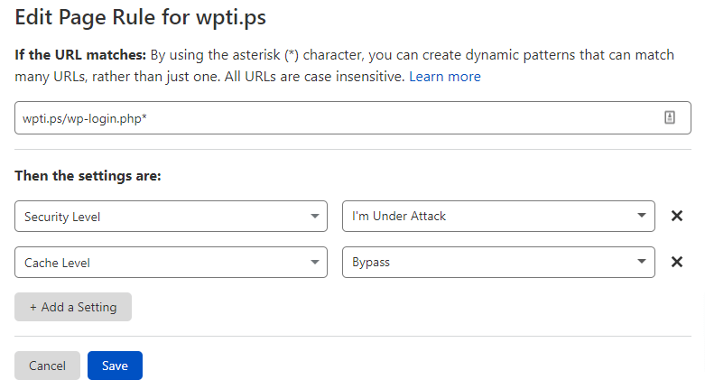Click the Cache Level dropdown arrow
Screen dimensions: 705x389
[x=315, y=262]
